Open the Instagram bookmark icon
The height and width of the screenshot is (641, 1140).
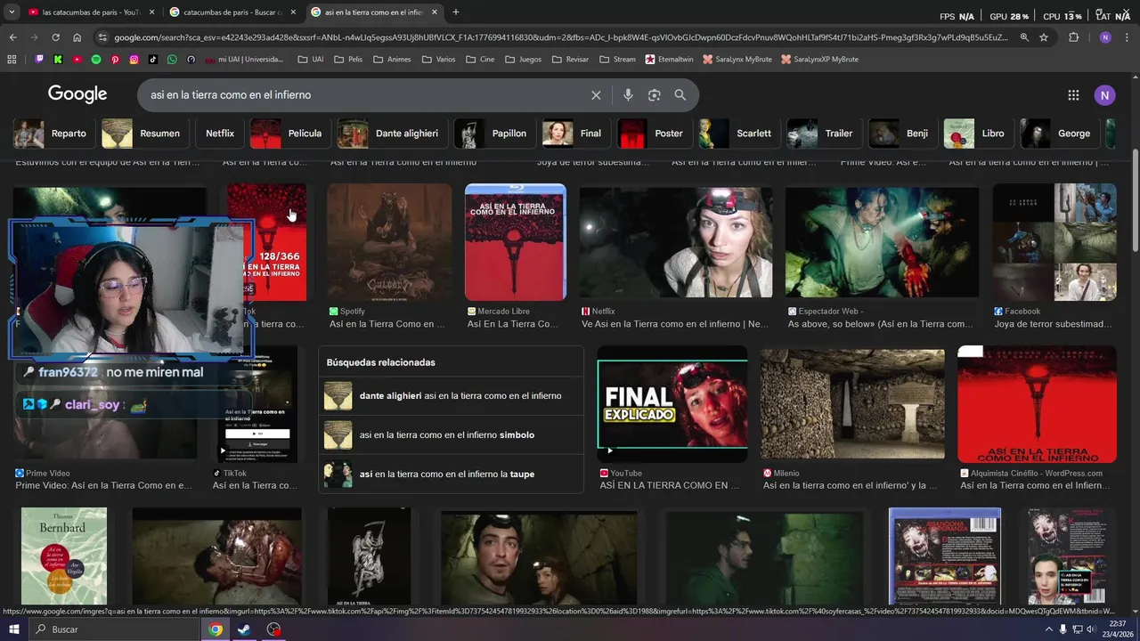point(134,60)
